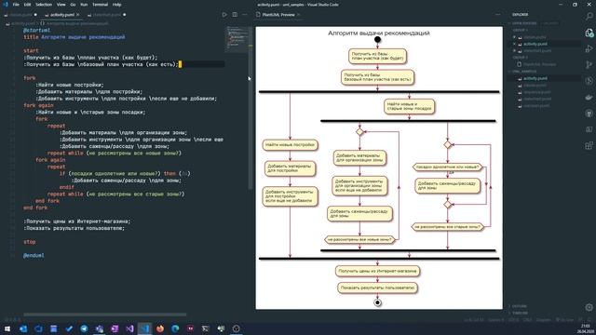
Task: Open Firefox from the taskbar
Action: point(160,328)
